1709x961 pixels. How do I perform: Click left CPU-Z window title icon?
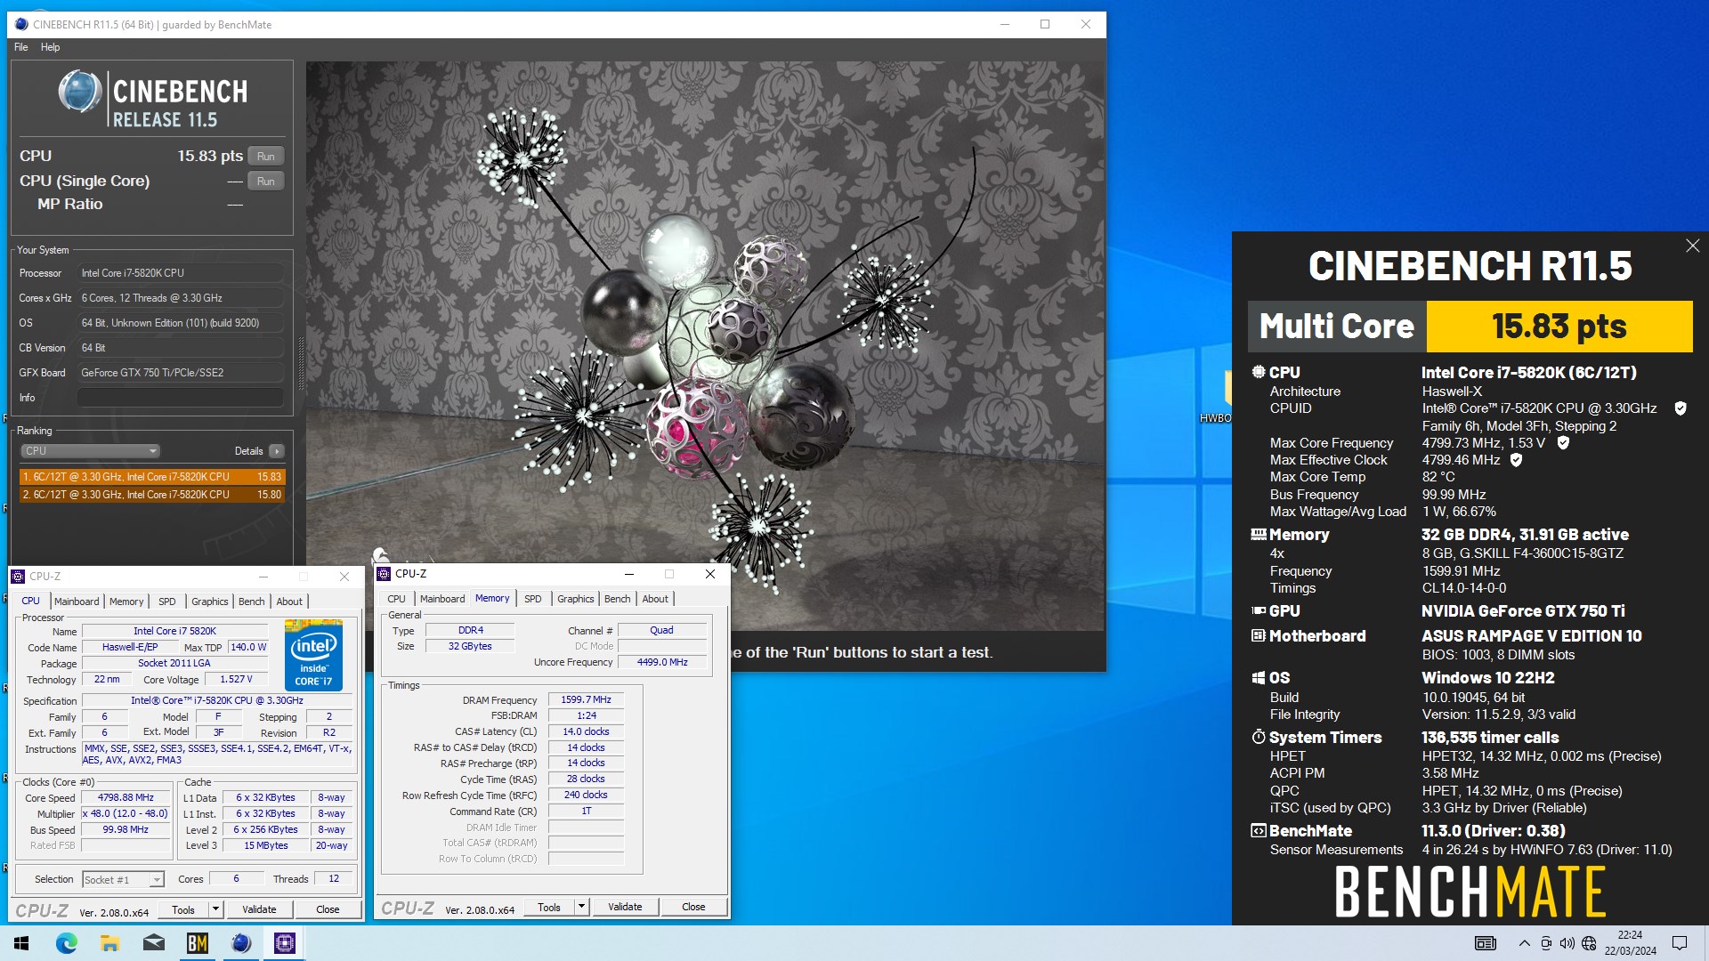pyautogui.click(x=18, y=577)
